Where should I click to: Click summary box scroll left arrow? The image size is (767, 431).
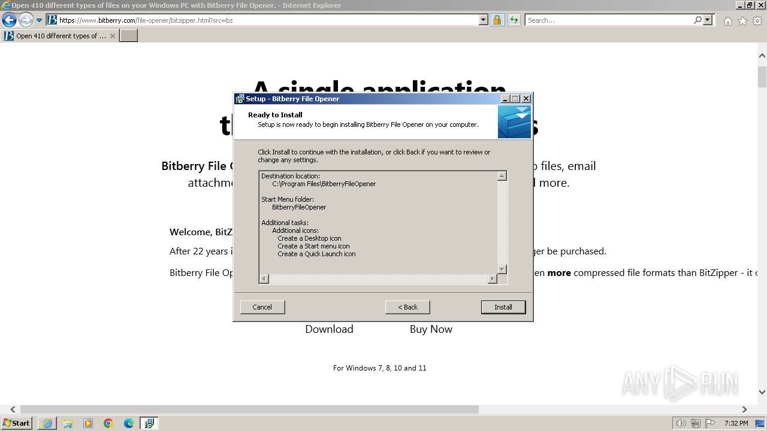click(x=264, y=279)
